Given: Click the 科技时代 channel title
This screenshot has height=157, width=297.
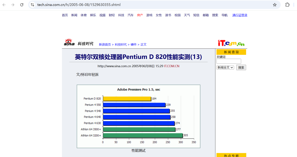Looking at the screenshot, I should (86, 44).
